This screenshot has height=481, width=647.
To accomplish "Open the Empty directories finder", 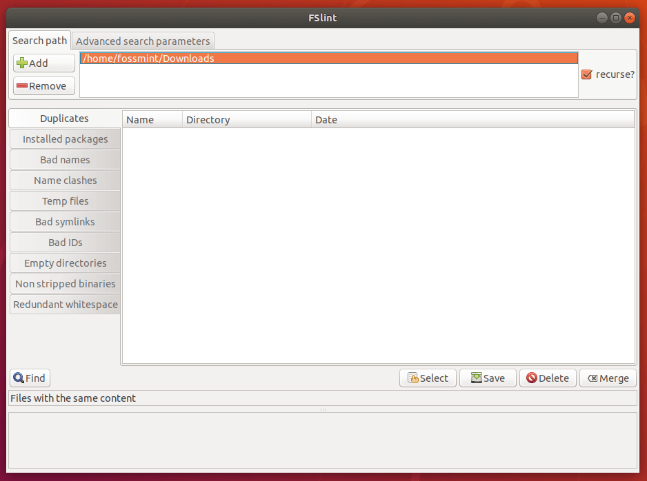I will click(64, 263).
